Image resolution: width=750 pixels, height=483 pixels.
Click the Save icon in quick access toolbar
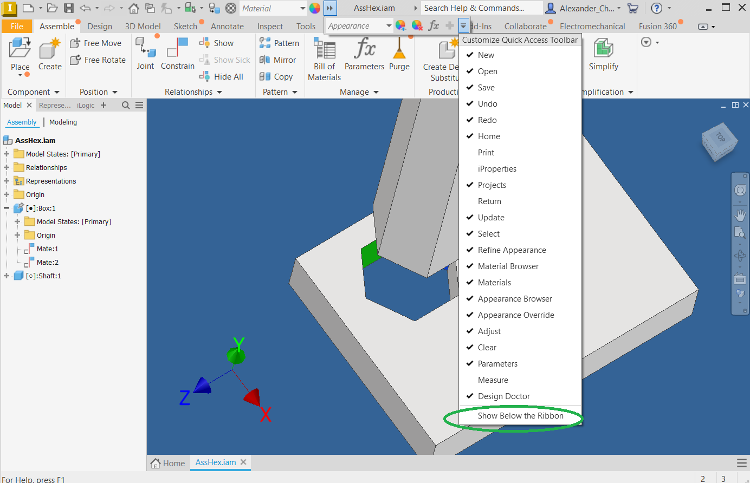69,8
